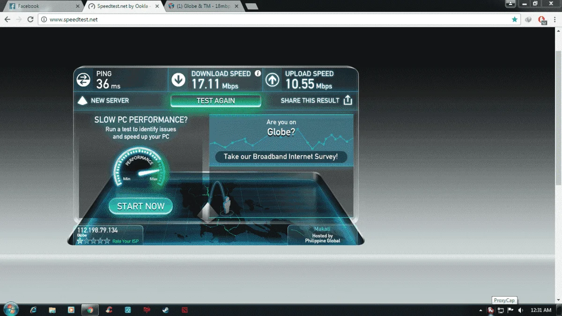This screenshot has width=562, height=316.
Task: Switch to the Globe & TM tab
Action: coord(204,7)
